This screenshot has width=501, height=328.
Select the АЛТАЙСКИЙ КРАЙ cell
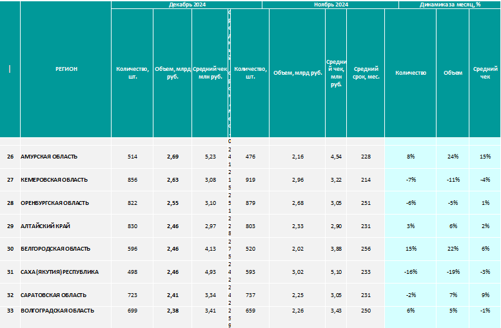point(66,226)
